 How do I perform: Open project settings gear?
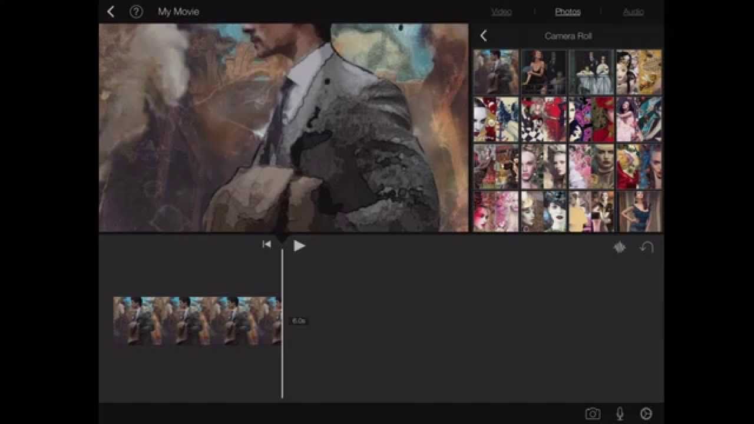click(x=646, y=413)
